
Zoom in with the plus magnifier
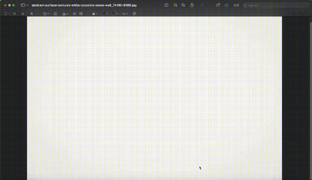(x=183, y=5)
